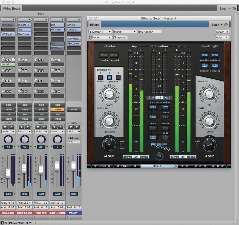Toggle lim2 attenuation display
The image size is (239, 225).
pos(153,107)
